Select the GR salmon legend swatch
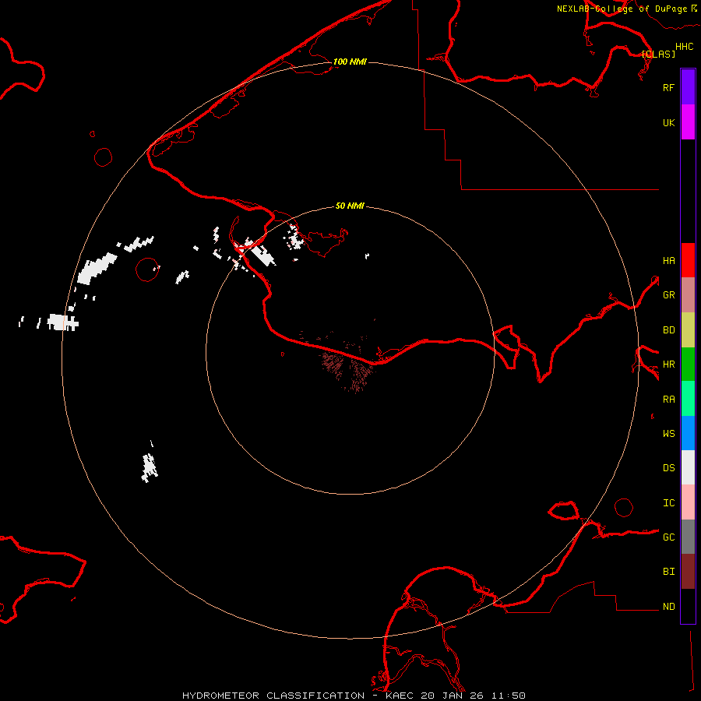The height and width of the screenshot is (701, 701). 688,294
